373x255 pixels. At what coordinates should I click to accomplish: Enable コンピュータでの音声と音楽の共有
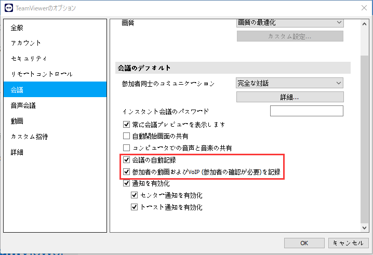point(126,147)
